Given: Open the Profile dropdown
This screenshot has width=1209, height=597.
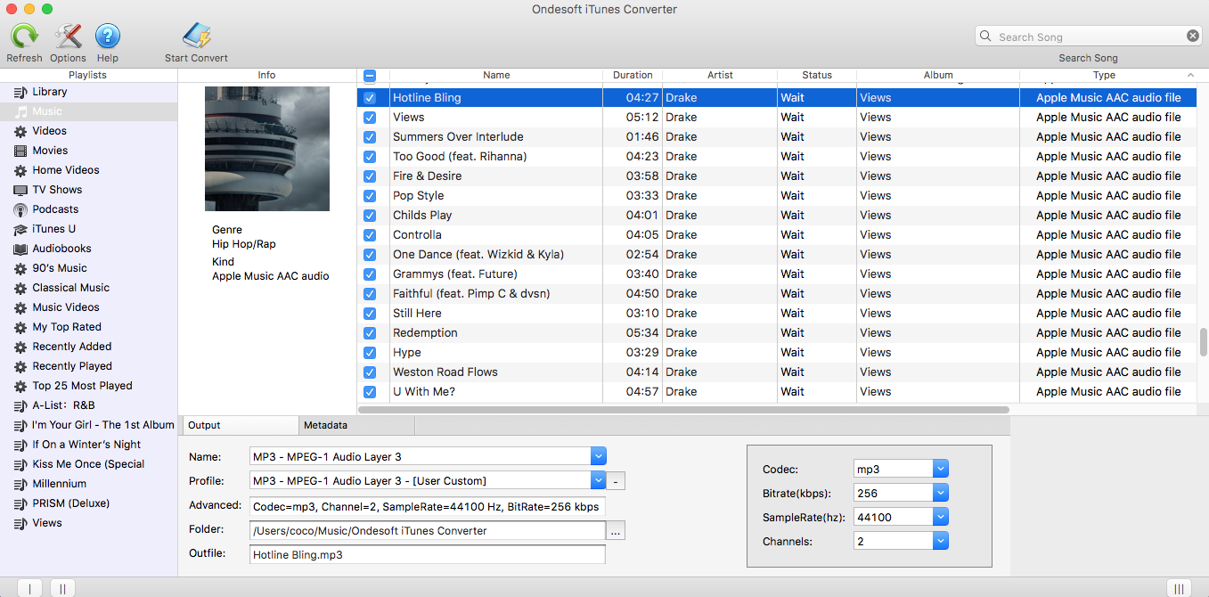Looking at the screenshot, I should [598, 481].
